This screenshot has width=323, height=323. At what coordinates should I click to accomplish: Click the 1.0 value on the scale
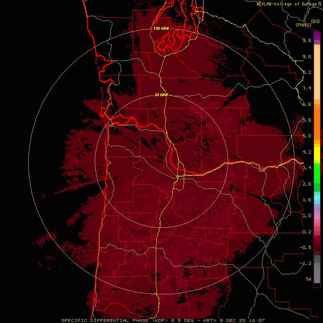[307, 216]
